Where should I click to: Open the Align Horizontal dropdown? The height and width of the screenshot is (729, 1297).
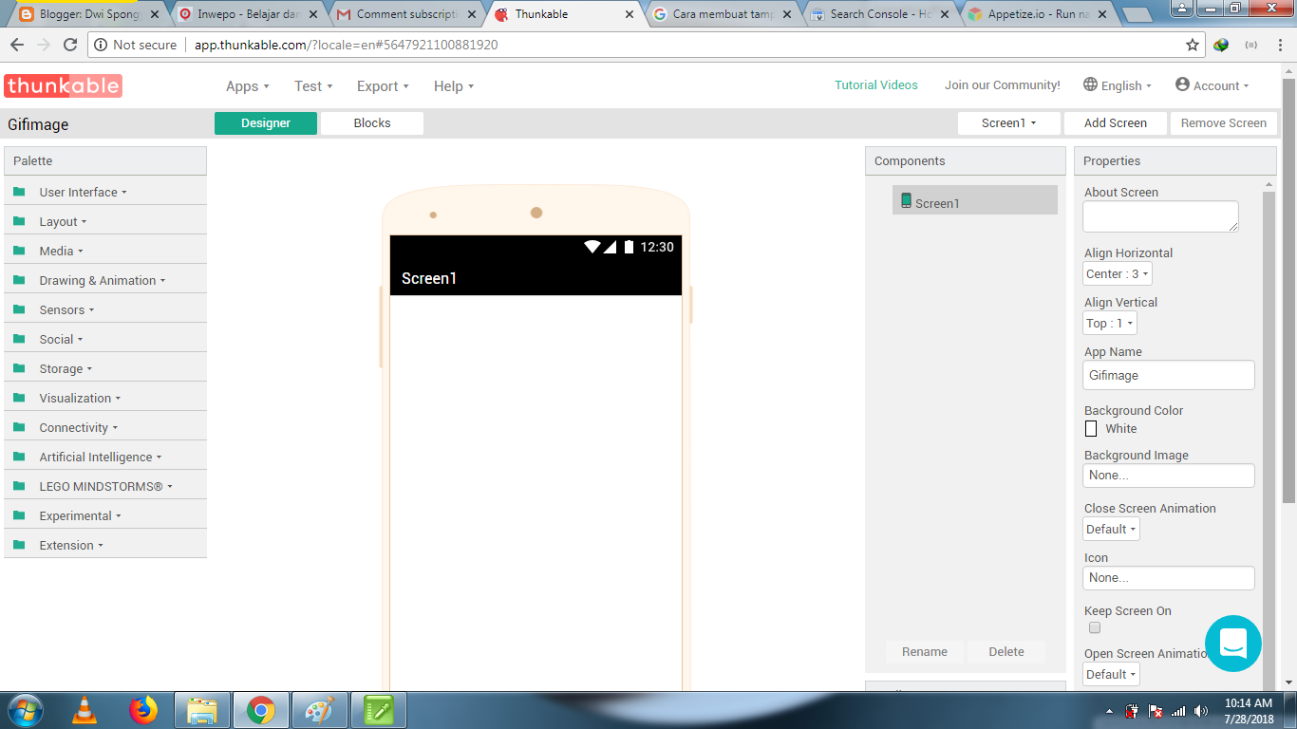point(1118,273)
